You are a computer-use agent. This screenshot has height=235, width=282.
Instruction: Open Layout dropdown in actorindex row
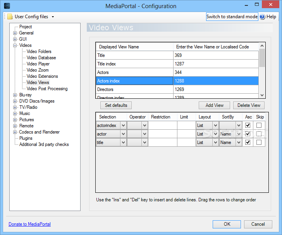tap(215, 125)
